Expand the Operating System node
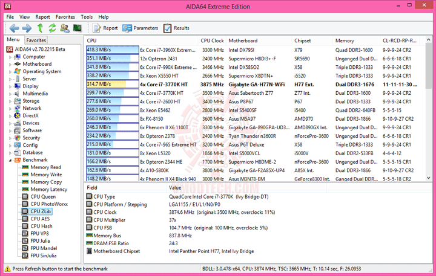 click(x=10, y=72)
